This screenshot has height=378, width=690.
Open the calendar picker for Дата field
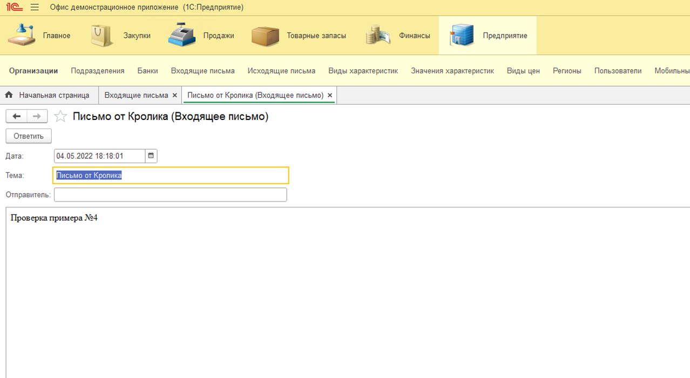(151, 156)
